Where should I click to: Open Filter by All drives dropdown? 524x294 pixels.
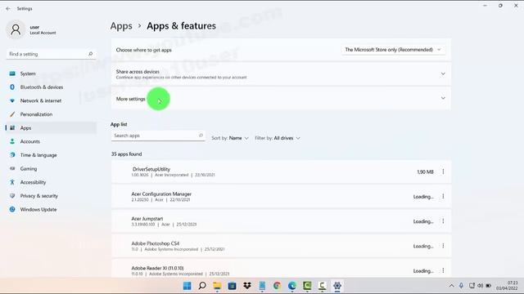278,138
